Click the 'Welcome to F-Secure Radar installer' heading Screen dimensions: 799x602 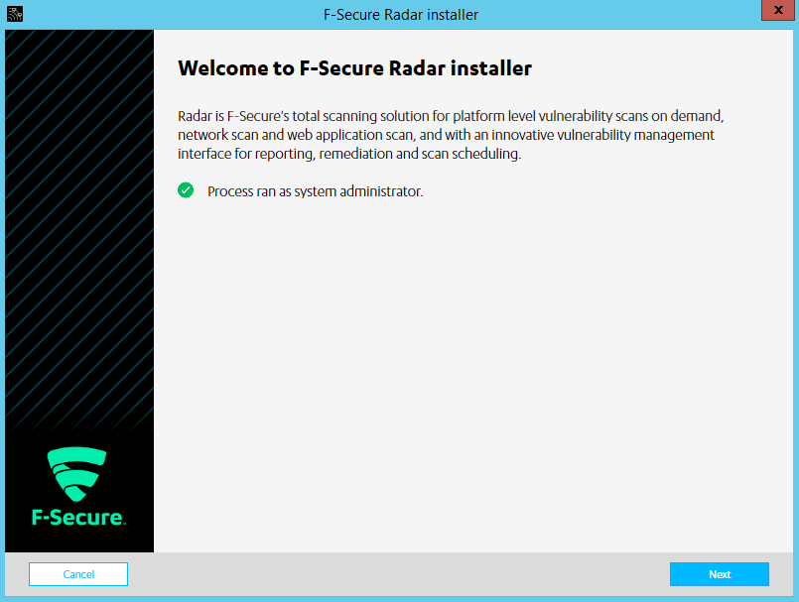(354, 68)
